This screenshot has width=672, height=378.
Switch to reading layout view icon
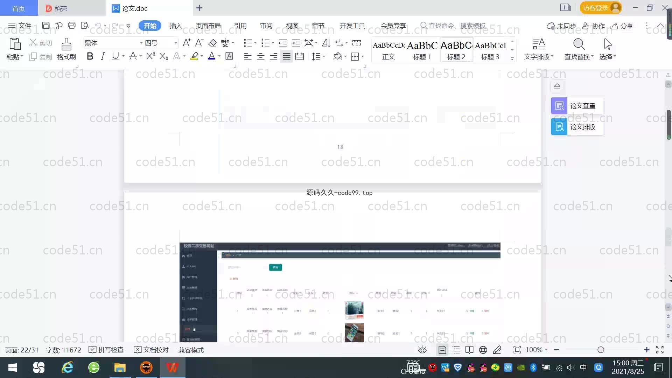pos(469,350)
